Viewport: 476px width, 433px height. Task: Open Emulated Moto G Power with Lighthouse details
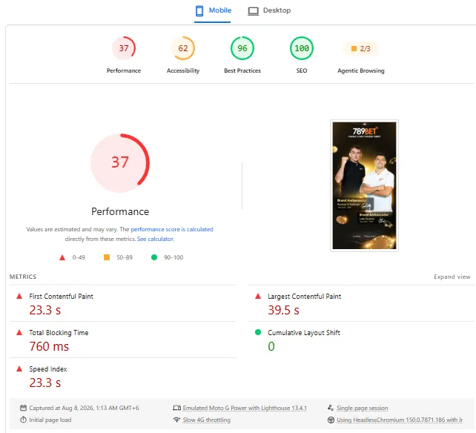click(245, 408)
